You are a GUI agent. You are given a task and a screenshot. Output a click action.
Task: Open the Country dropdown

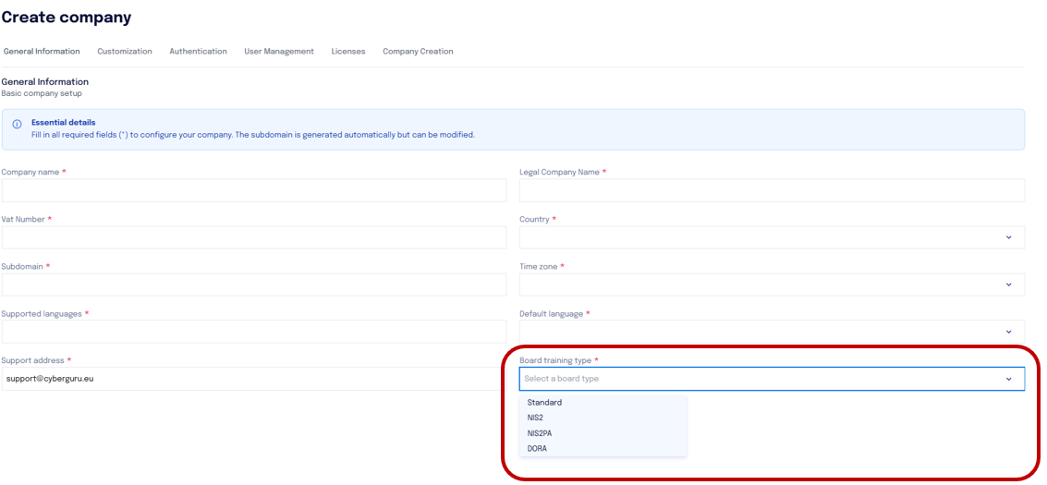[x=772, y=237]
